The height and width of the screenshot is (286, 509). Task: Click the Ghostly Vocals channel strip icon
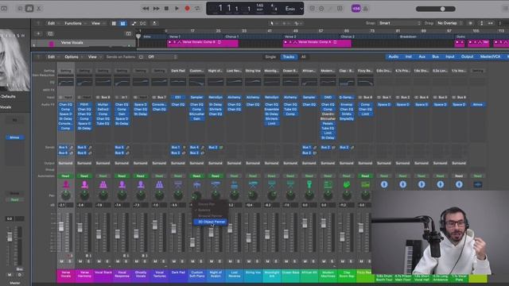141,184
